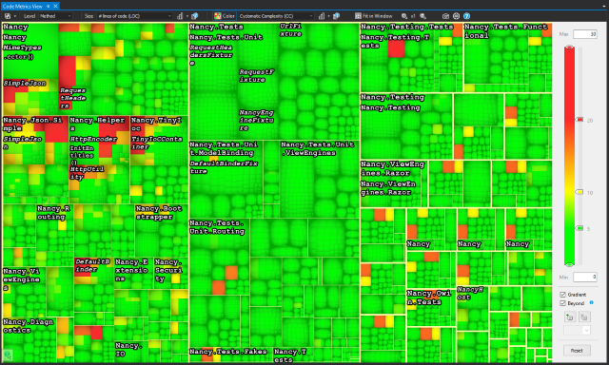Take a snapshot with the camera icon

[445, 16]
